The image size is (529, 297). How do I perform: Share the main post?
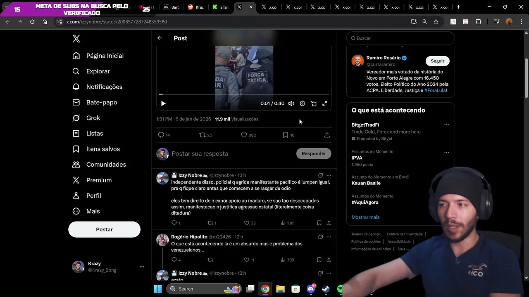coord(327,135)
